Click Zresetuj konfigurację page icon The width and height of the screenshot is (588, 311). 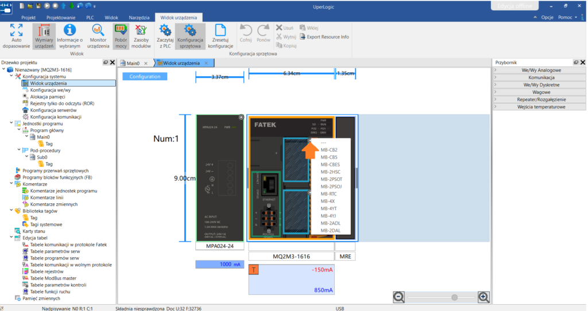[x=220, y=30]
